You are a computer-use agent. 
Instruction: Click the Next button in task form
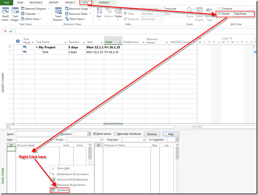pyautogui.click(x=171, y=134)
